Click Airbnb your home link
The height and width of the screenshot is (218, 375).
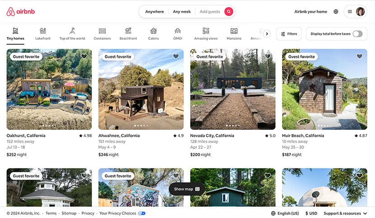[x=310, y=12]
